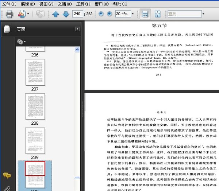Click the navigation pane splitter handle
Viewport: 219px width, 191px height.
82,109
